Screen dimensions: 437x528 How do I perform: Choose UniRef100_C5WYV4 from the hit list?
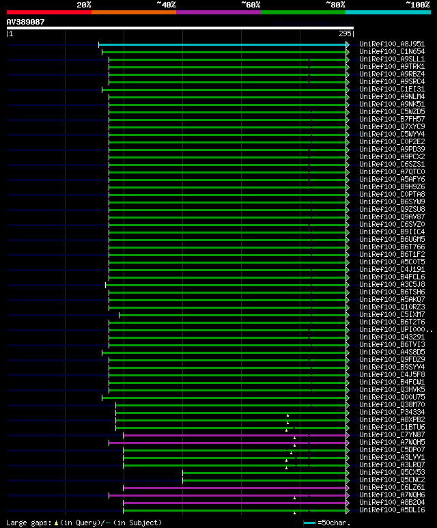point(392,134)
